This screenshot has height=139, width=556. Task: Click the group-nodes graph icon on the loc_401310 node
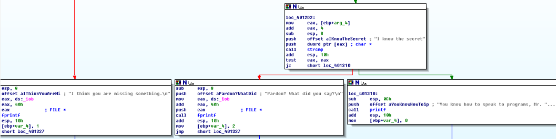363,83
